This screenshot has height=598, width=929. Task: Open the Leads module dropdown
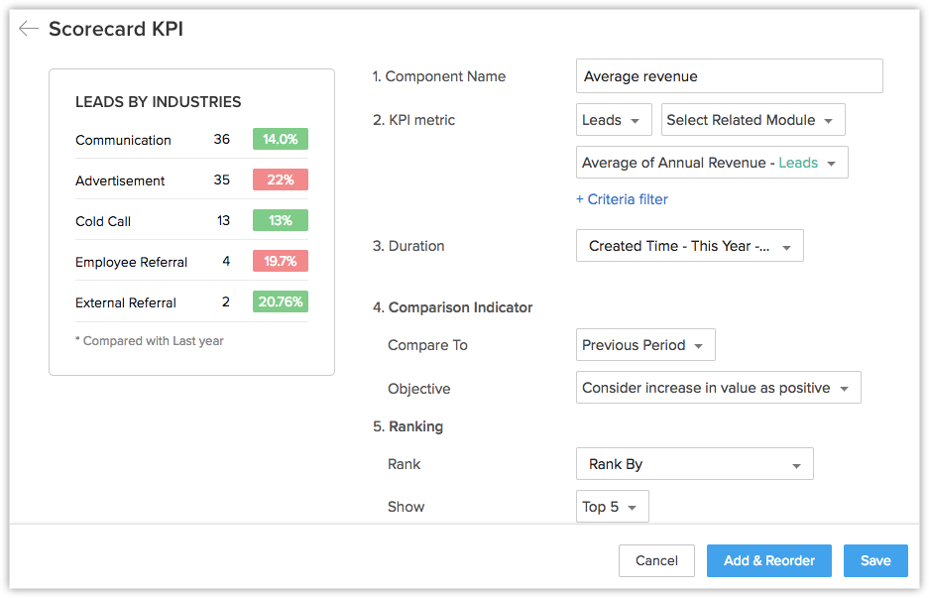[614, 120]
